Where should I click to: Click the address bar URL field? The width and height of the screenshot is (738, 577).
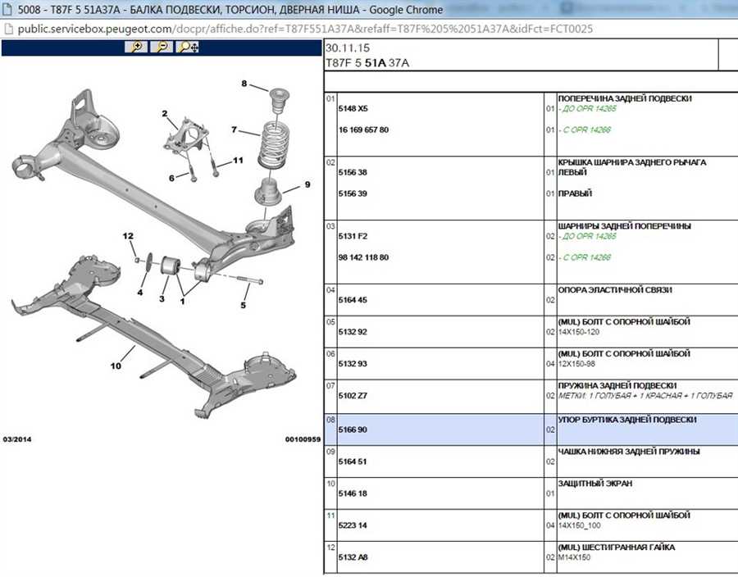coord(305,30)
